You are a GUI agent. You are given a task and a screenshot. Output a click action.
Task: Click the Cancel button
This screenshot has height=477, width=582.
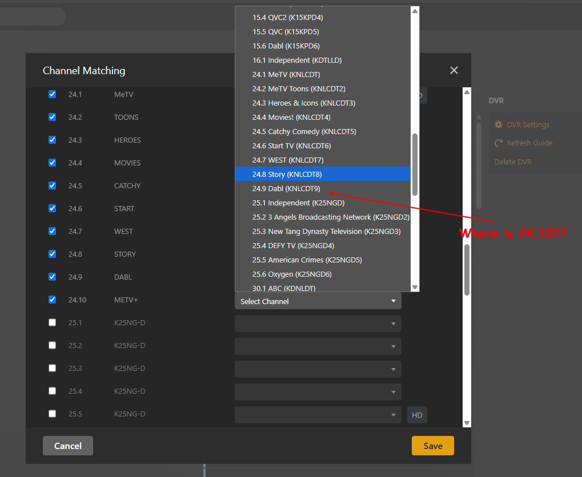pos(68,446)
